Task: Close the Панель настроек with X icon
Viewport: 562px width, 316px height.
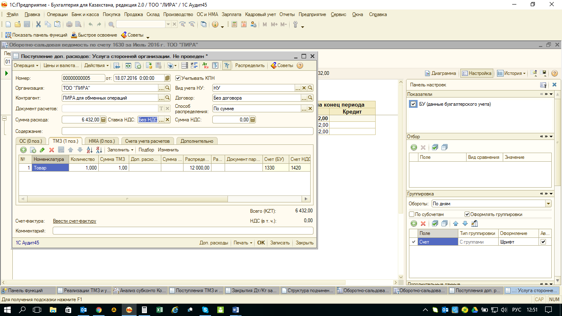Action: (x=554, y=85)
